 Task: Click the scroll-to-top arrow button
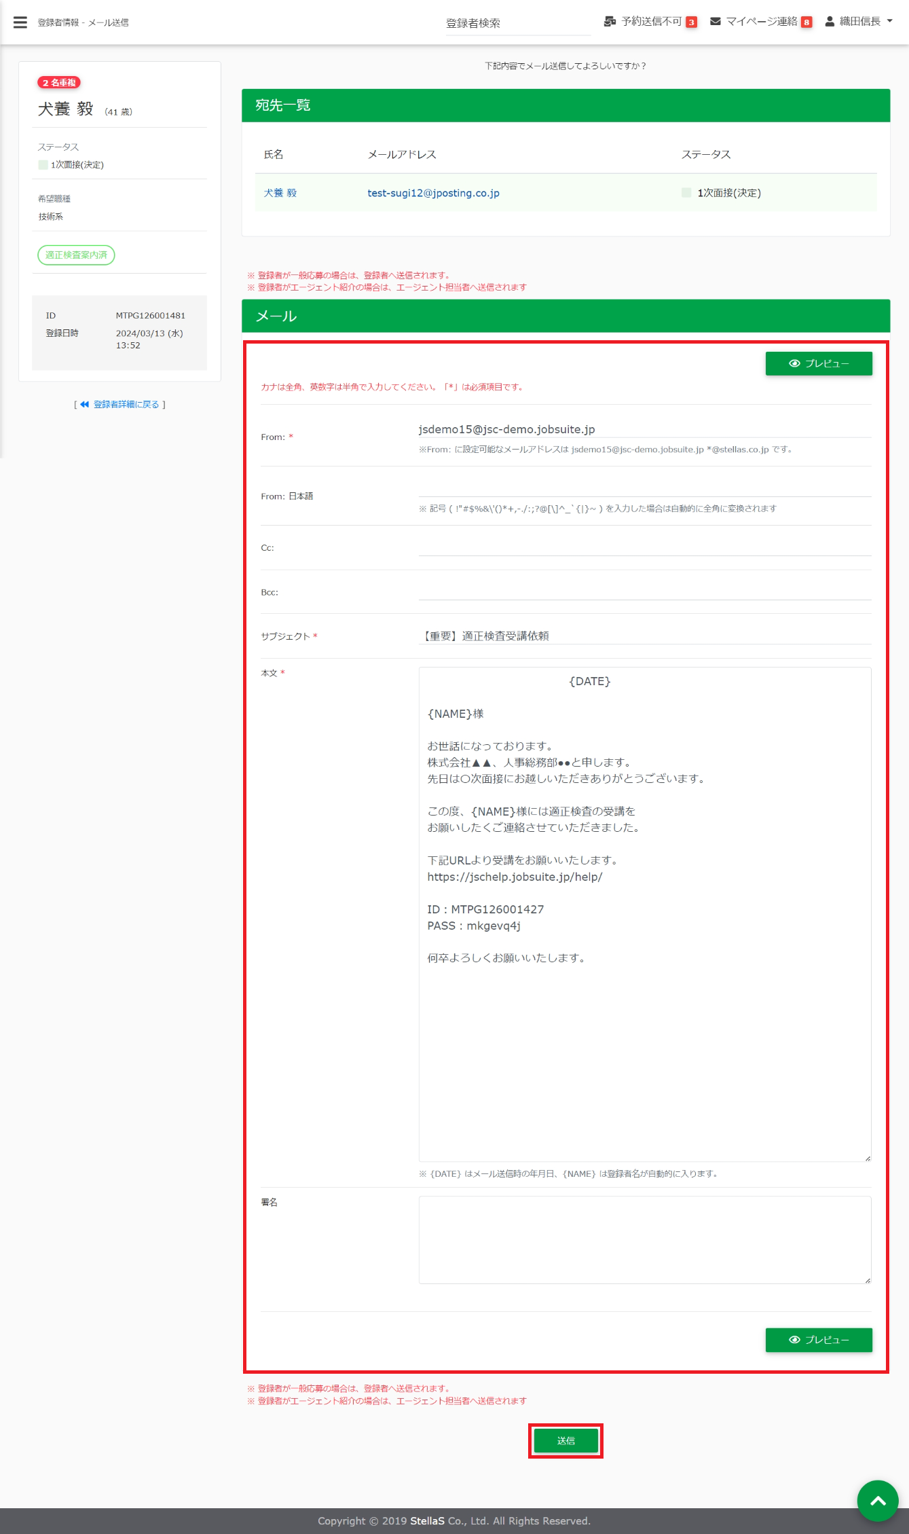(877, 1500)
